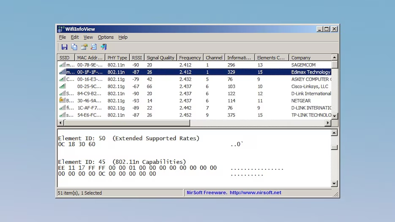Open Properties via the toolbar icon

(x=84, y=47)
